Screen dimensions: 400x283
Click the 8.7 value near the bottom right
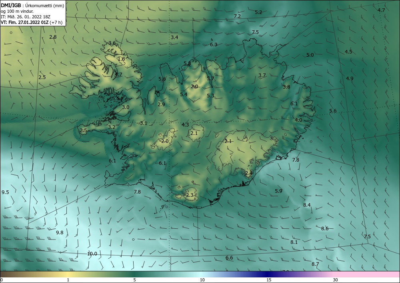click(315, 264)
